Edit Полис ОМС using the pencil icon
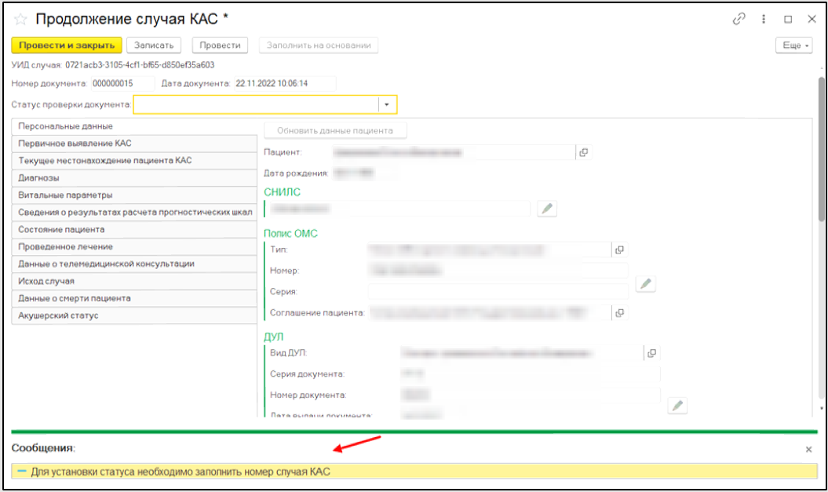828x492 pixels. (x=645, y=284)
